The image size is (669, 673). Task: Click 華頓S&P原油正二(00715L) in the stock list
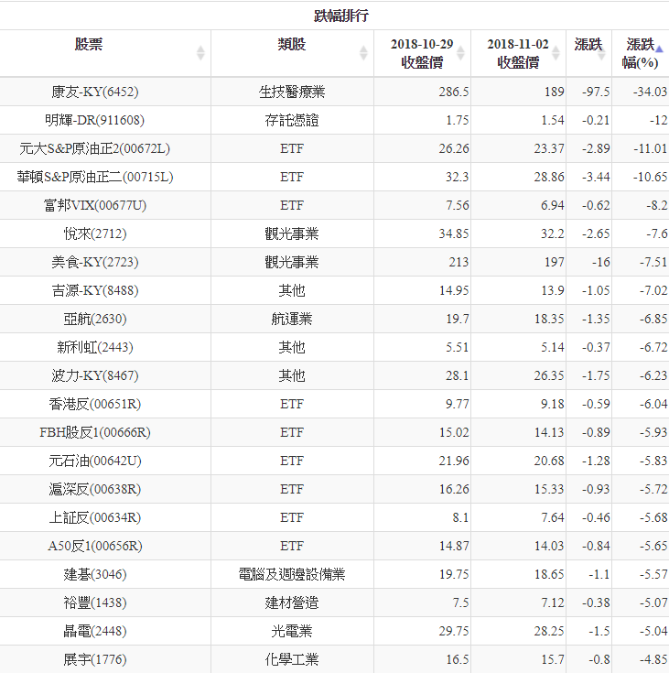tap(94, 177)
